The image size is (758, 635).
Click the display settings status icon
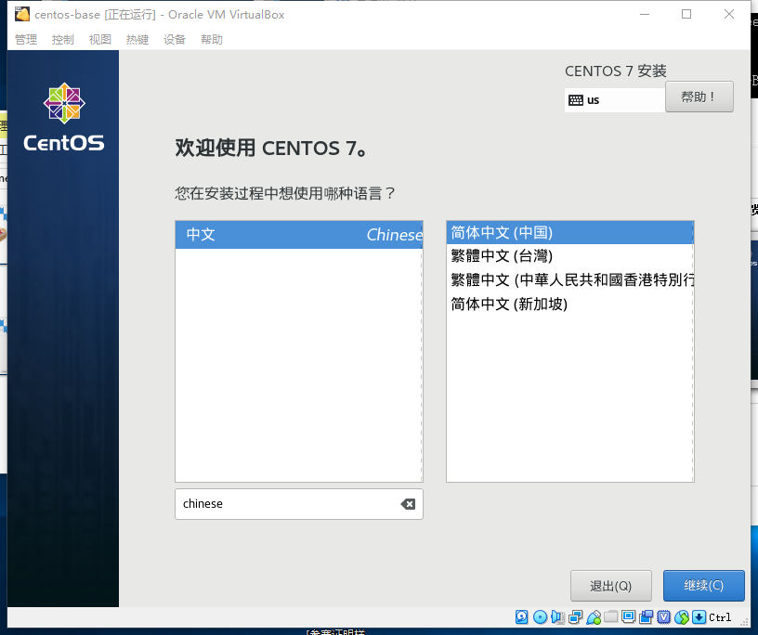[628, 617]
